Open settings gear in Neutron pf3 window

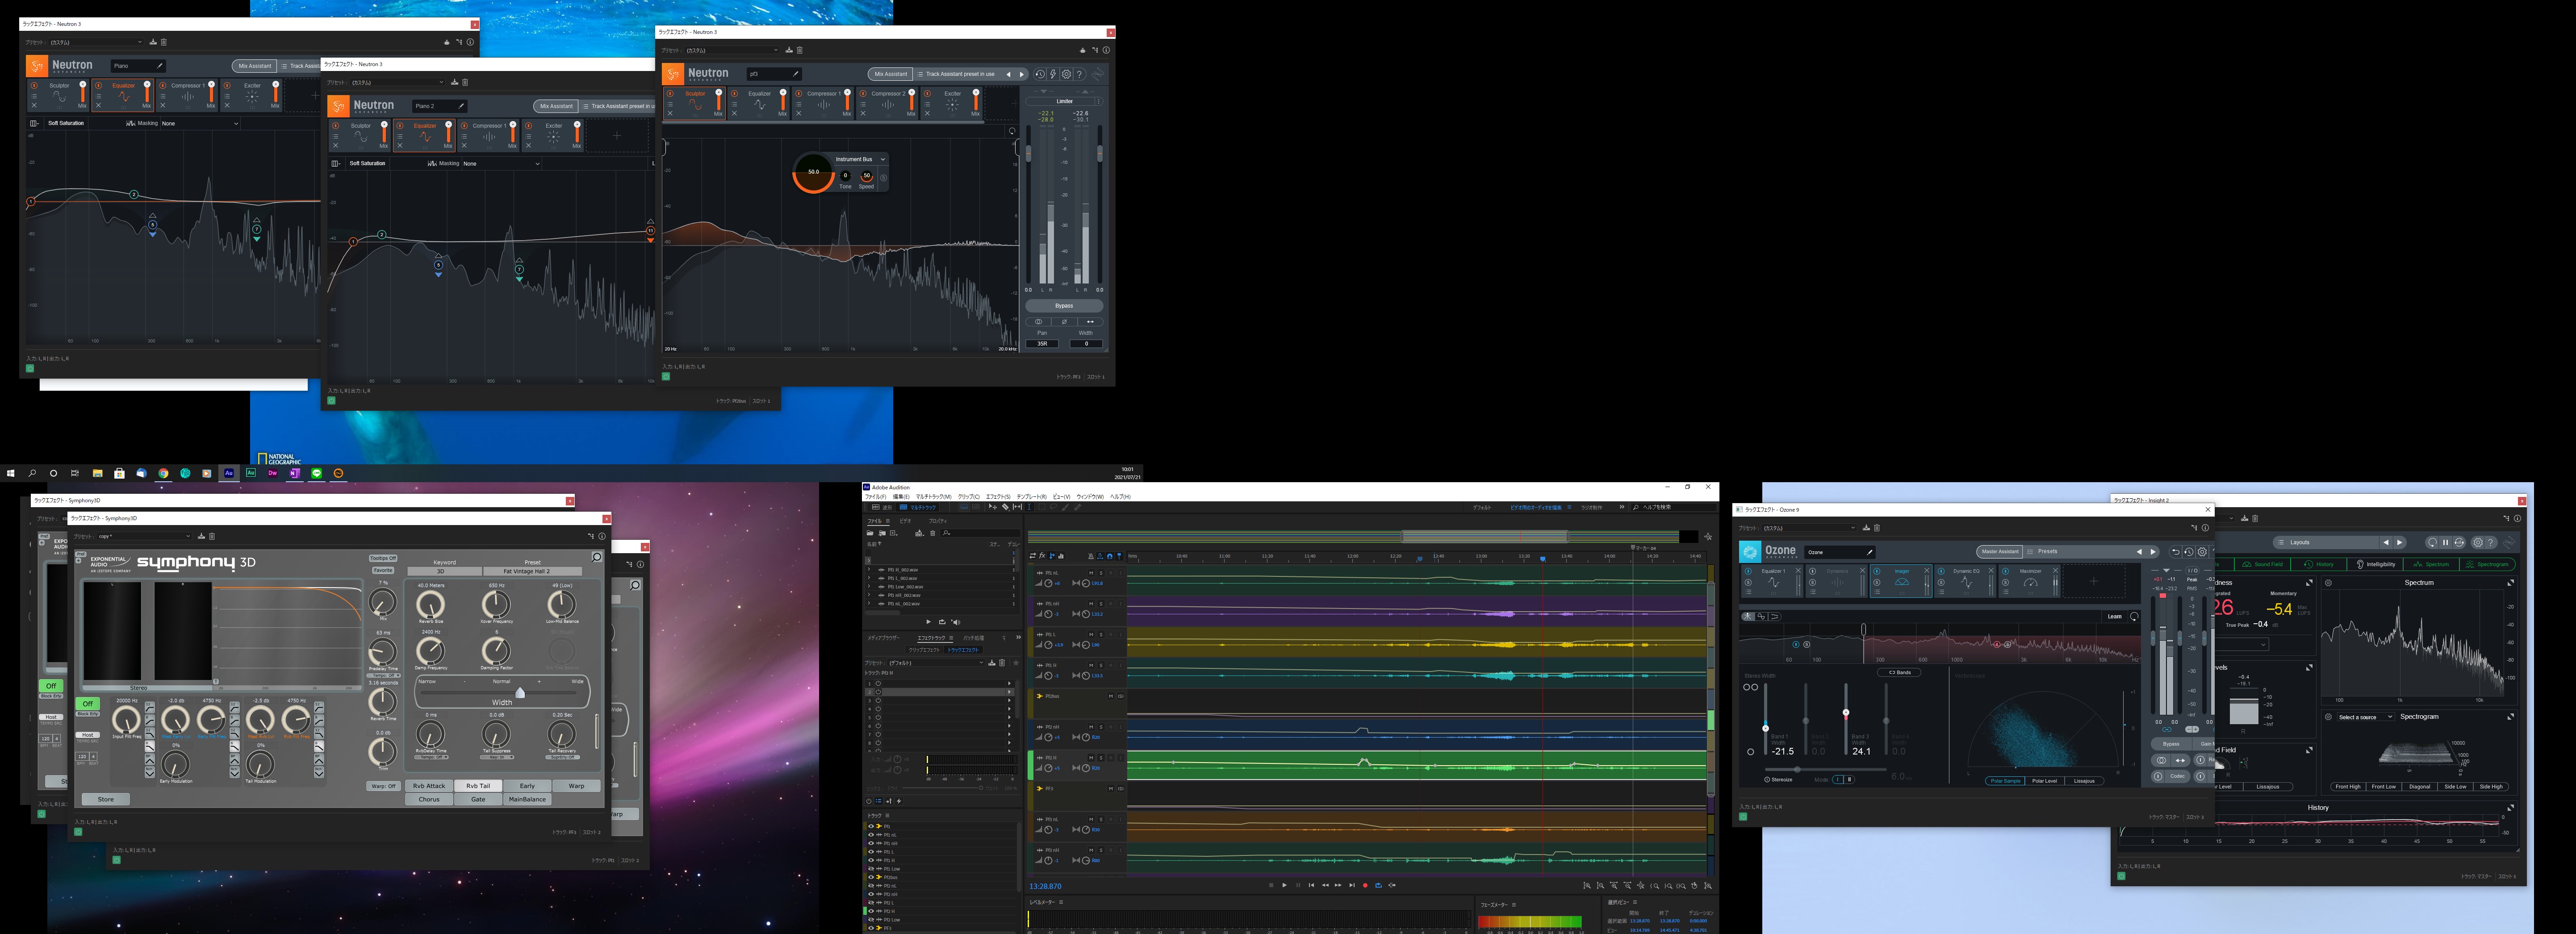(x=1066, y=74)
